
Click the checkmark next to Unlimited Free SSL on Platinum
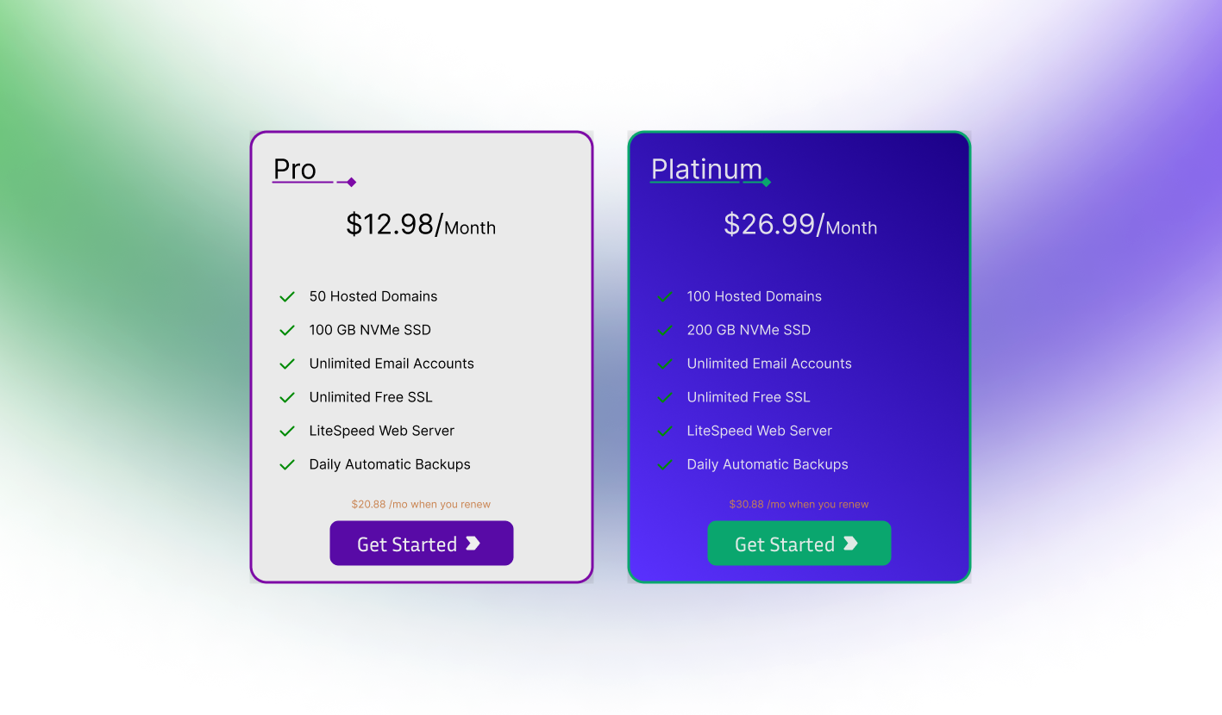(x=665, y=397)
